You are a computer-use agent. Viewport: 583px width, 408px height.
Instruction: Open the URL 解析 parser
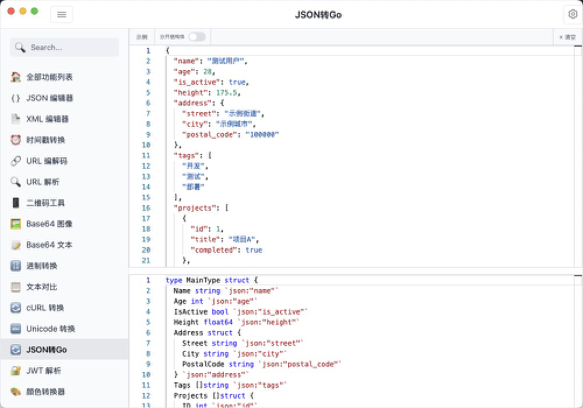coord(47,182)
